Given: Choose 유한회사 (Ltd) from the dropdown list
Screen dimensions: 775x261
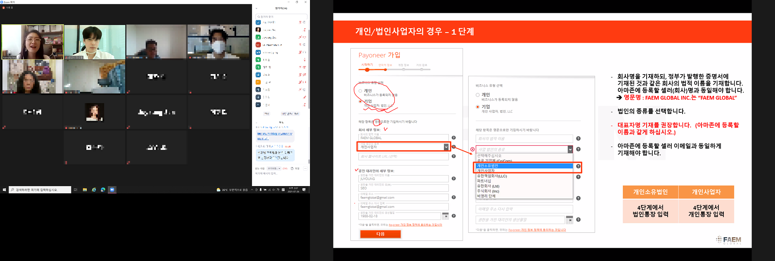Looking at the screenshot, I should (524, 186).
